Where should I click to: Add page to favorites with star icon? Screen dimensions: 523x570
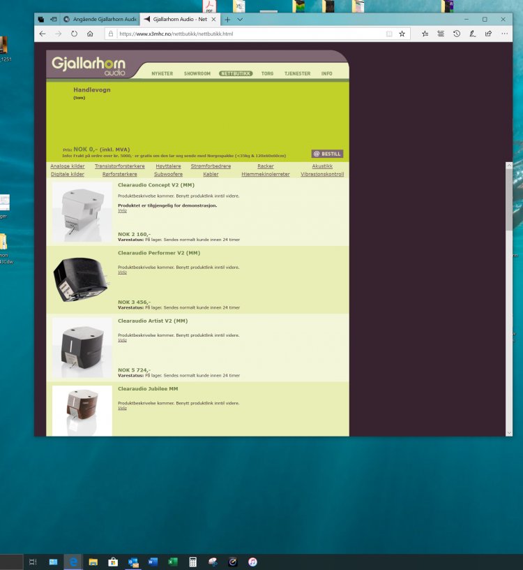(x=402, y=34)
